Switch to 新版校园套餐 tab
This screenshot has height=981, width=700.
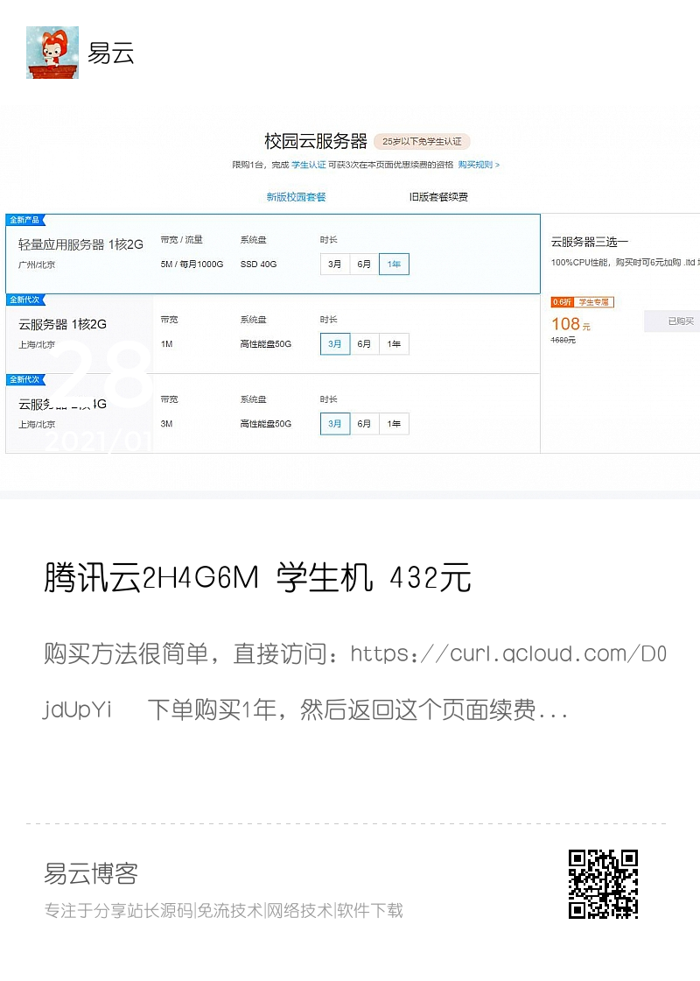tap(297, 196)
